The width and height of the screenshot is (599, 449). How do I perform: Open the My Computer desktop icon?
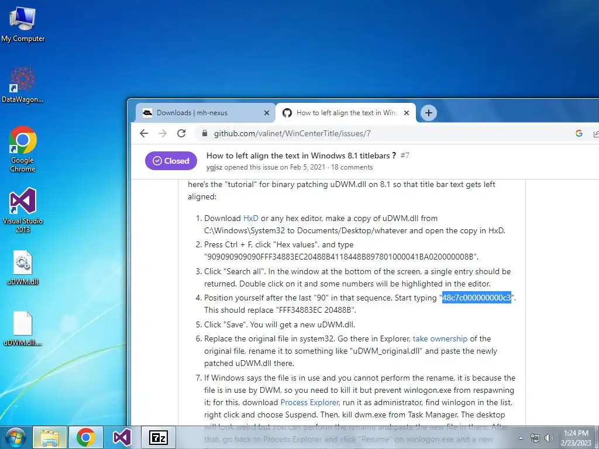(23, 25)
